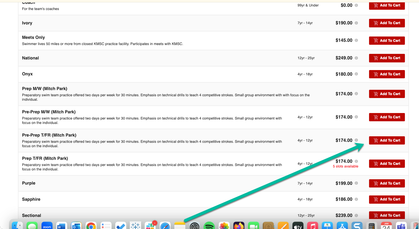This screenshot has height=229, width=419.
Task: Click the Pre-Prep M/W (Mitch Park) title
Action: (x=49, y=112)
